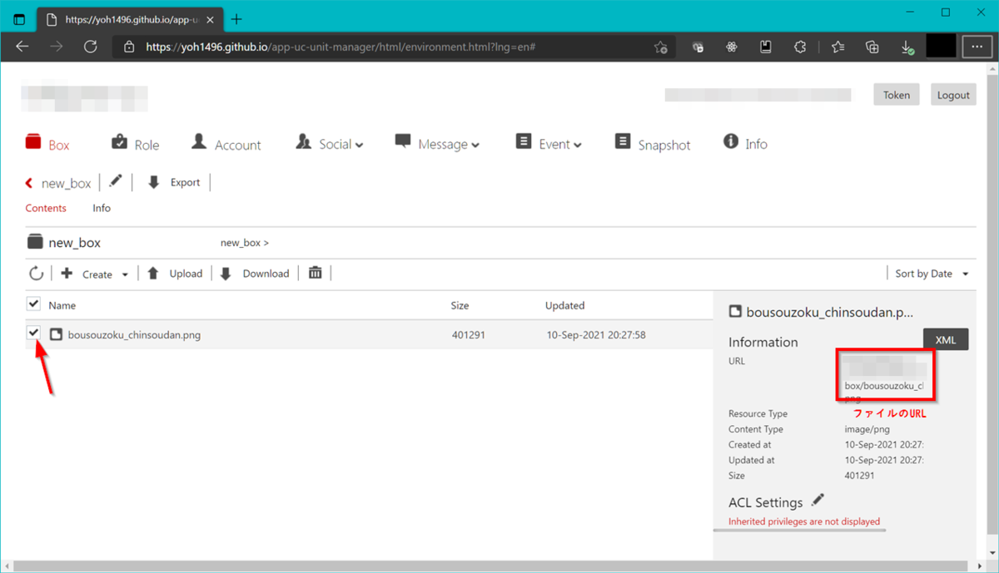Toggle the select-all checkbox beside Name
The width and height of the screenshot is (999, 573).
pos(33,304)
